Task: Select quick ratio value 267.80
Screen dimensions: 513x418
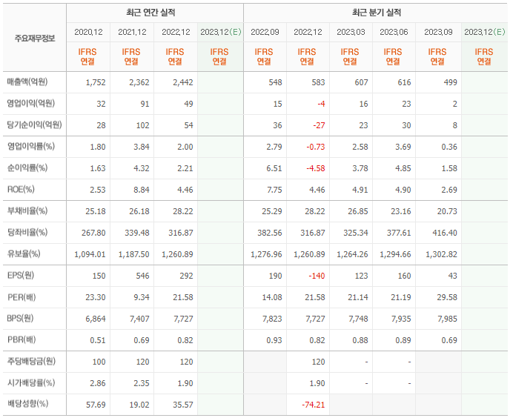Action: click(x=93, y=233)
